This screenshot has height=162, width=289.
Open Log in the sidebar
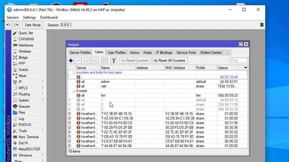tap(21, 119)
